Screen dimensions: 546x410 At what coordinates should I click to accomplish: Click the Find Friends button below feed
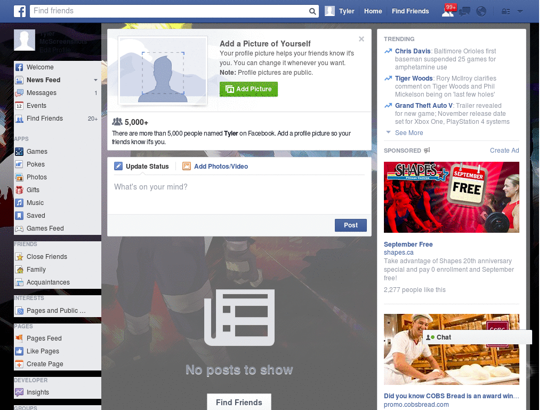pos(239,402)
